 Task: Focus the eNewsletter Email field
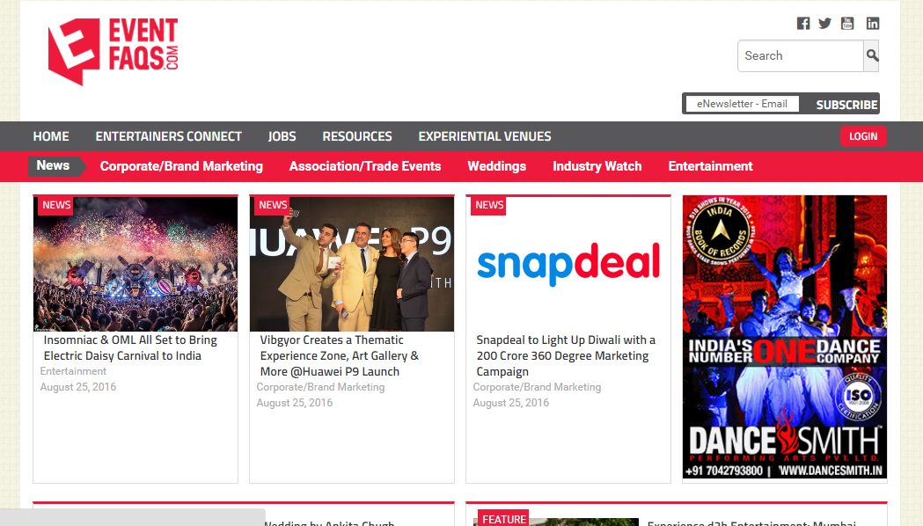743,104
